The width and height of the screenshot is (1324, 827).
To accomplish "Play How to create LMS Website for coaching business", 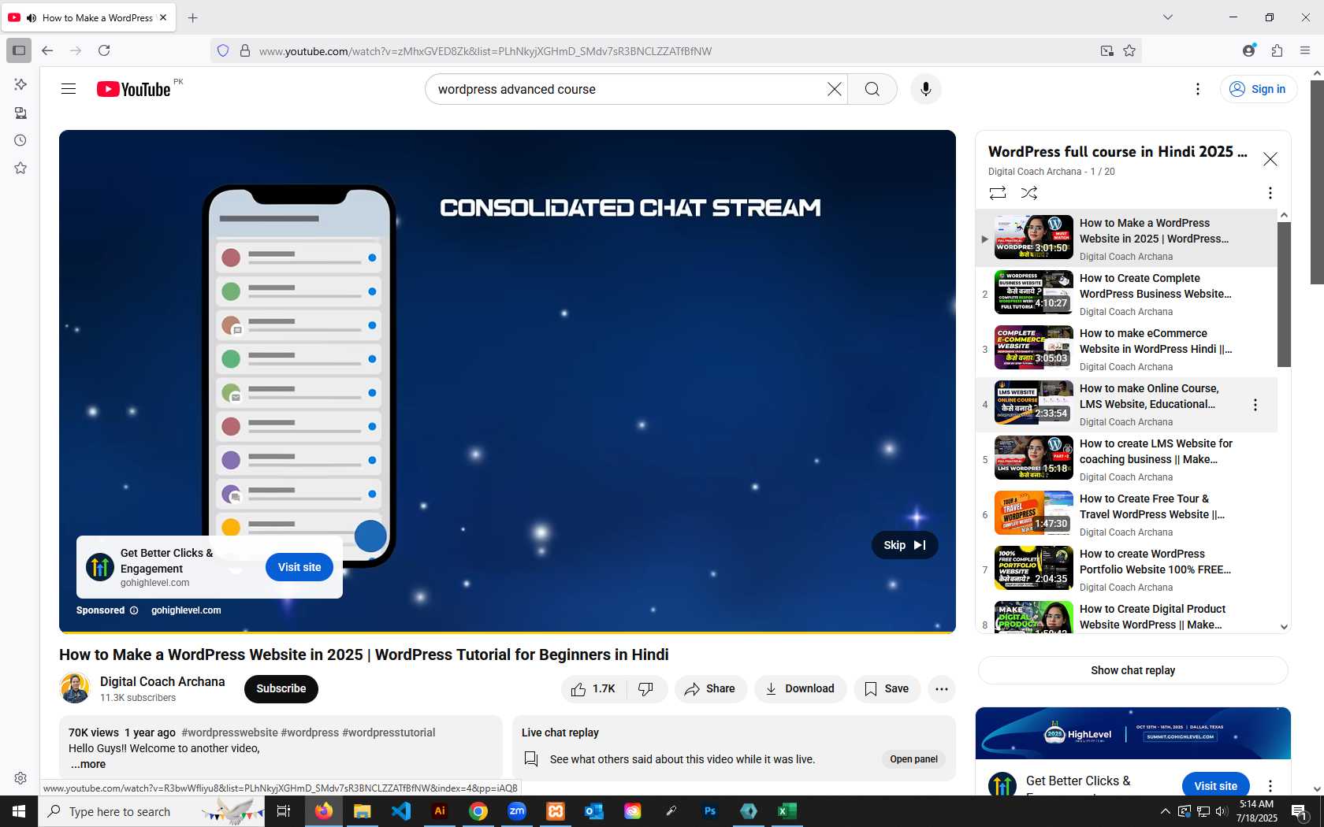I will [x=1127, y=460].
